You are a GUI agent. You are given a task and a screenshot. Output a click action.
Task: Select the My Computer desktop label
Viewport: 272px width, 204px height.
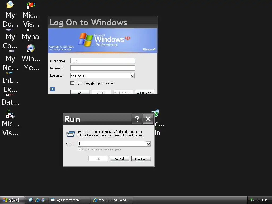point(10,41)
